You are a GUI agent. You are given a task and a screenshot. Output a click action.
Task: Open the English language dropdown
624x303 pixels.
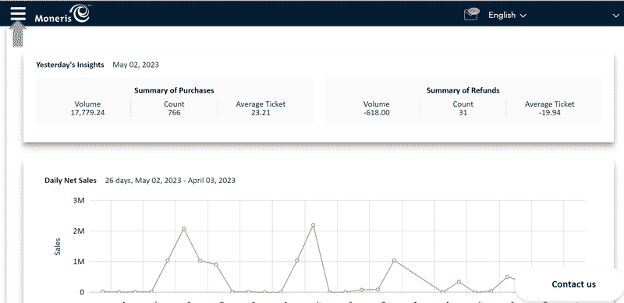[x=507, y=15]
